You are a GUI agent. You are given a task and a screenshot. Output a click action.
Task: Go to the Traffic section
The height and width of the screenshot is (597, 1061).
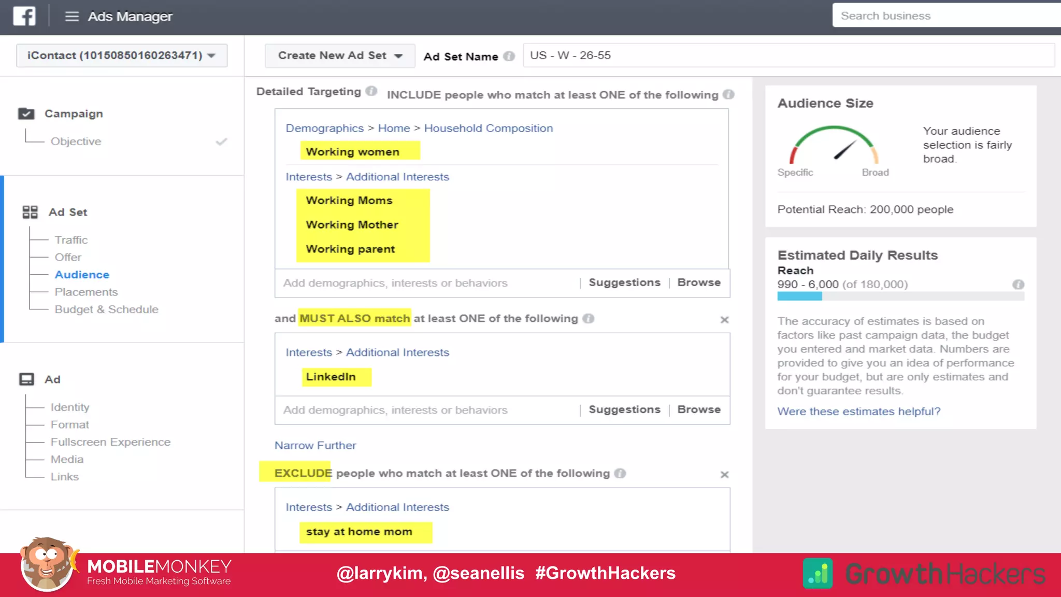71,240
